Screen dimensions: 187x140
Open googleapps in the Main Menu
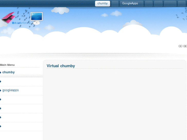(11, 90)
